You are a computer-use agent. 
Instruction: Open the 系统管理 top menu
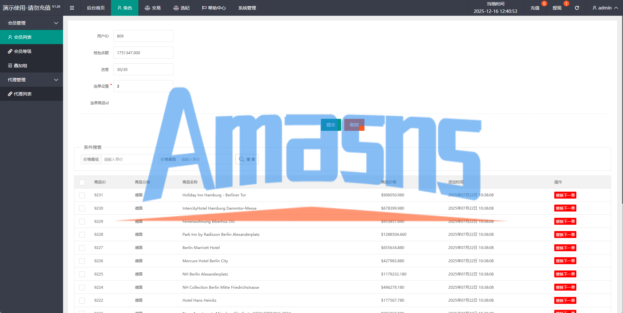click(x=247, y=8)
